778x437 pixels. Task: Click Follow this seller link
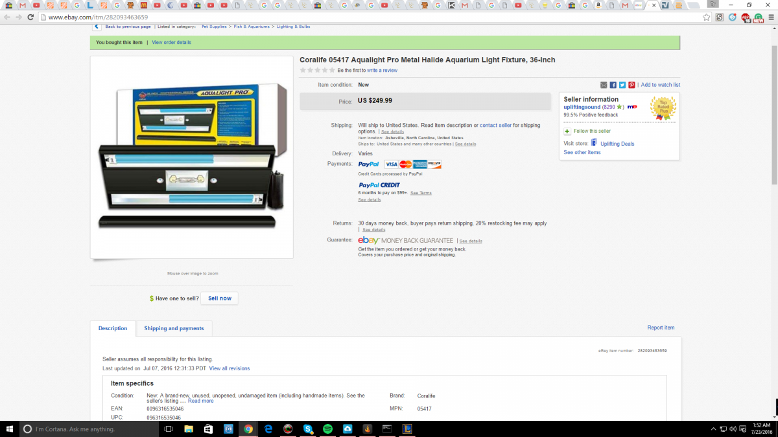593,131
